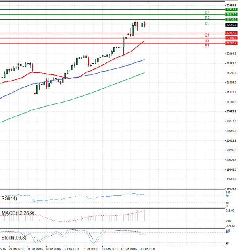The height and width of the screenshot is (252, 238).
Task: Click the Stoch(9,6,3) indicator label
Action: click(14, 238)
